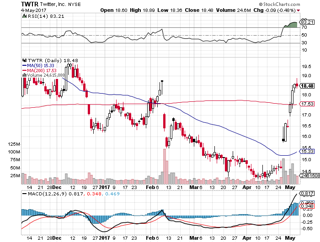Click the red 0.348 signal value in MACD legend

[94, 194]
